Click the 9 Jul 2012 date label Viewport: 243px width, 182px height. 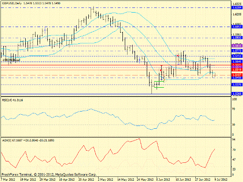pos(221,179)
